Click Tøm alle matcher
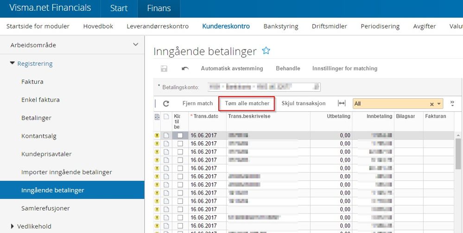Viewport: 463px width, 233px height. pos(247,103)
